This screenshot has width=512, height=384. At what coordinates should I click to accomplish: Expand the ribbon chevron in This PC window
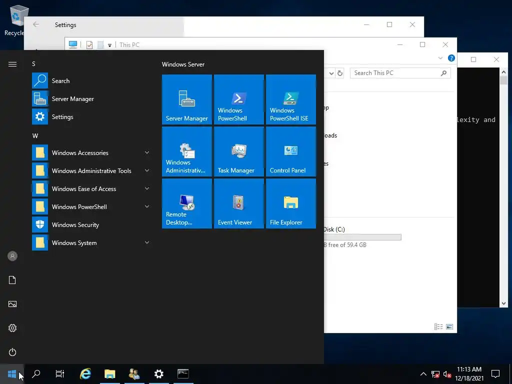pyautogui.click(x=440, y=58)
